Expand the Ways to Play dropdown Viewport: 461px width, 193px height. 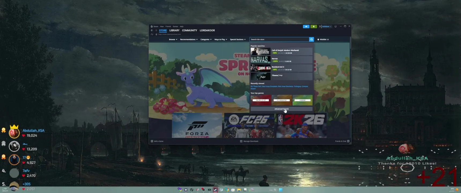[x=221, y=39]
